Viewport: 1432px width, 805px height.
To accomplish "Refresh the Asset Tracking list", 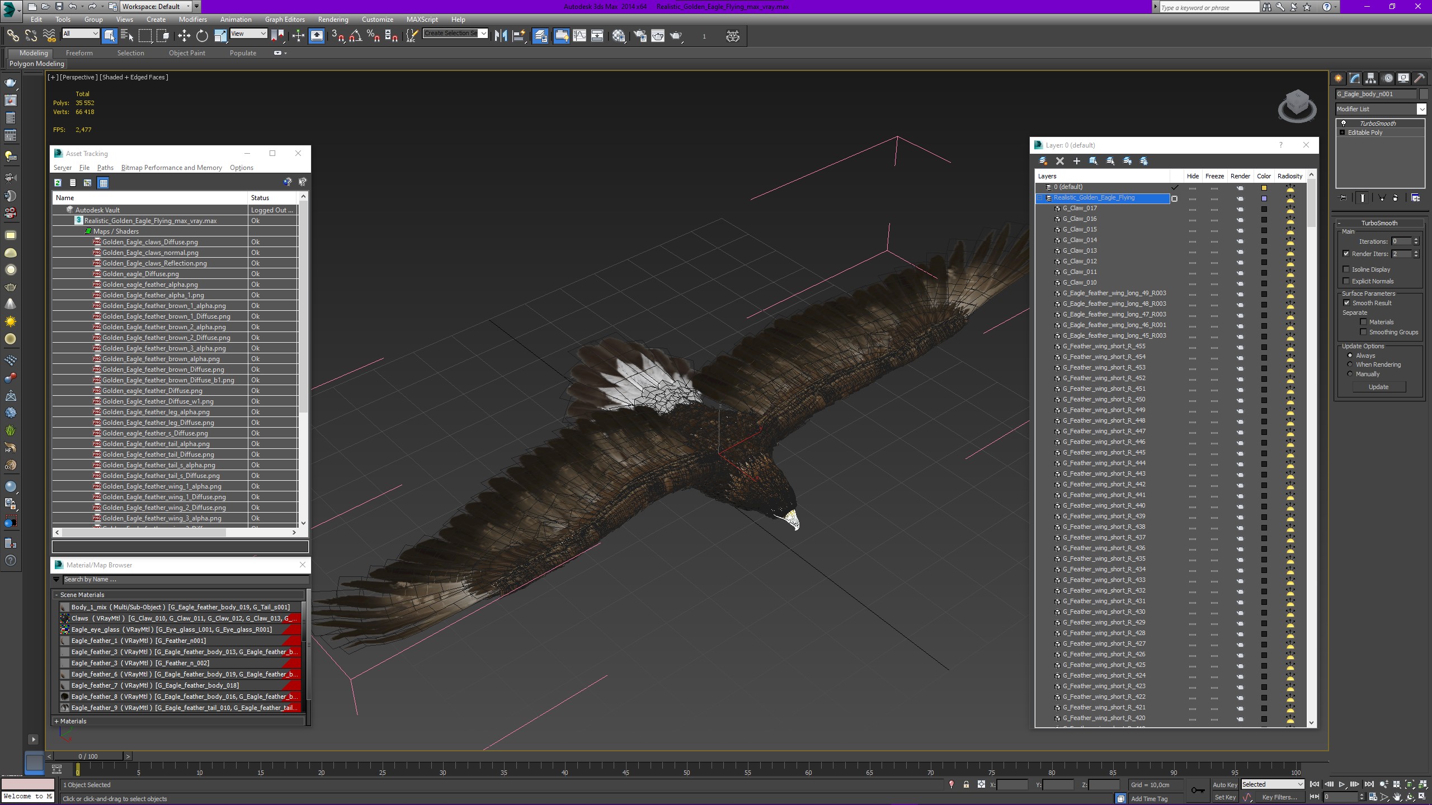I will (x=58, y=183).
